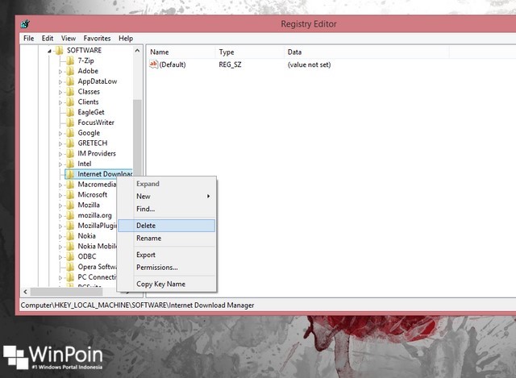Image resolution: width=516 pixels, height=378 pixels.
Task: Click the EagleGet folder icon
Action: tap(70, 112)
